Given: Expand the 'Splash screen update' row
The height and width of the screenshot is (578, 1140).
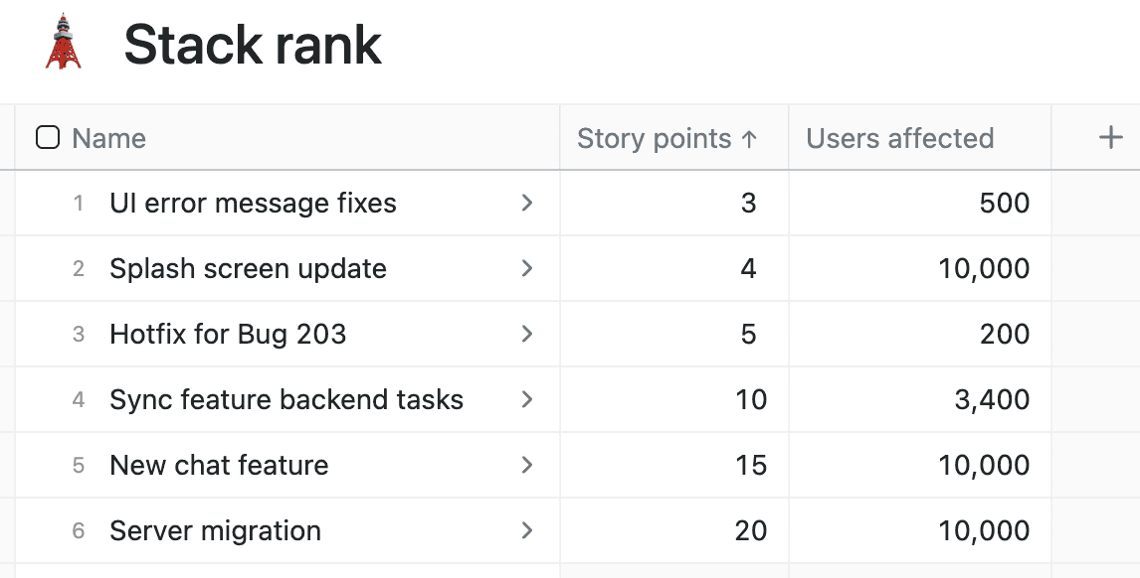Looking at the screenshot, I should click(x=528, y=268).
